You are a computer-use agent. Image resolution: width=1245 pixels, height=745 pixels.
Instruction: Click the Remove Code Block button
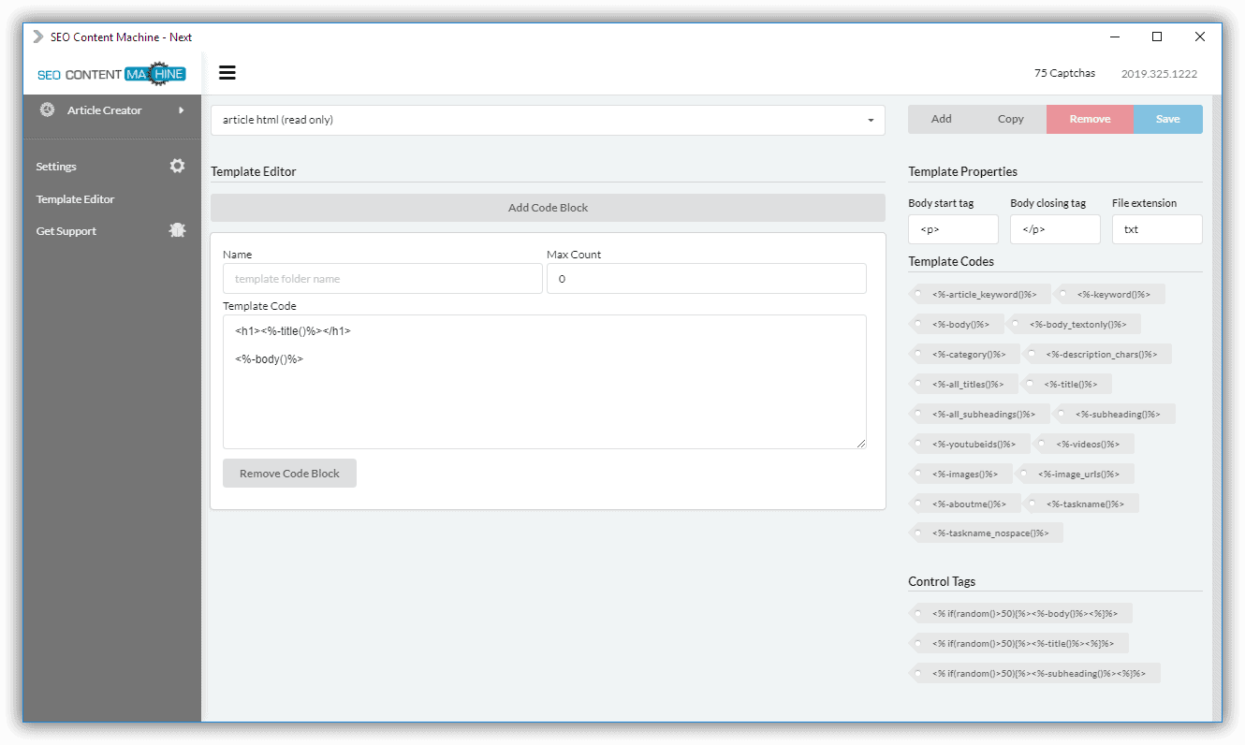289,474
